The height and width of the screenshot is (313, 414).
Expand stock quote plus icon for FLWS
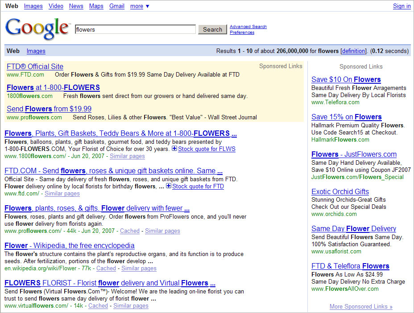pos(174,149)
